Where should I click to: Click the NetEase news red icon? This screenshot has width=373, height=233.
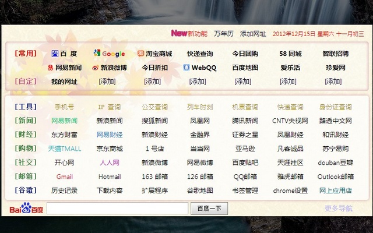(51, 68)
